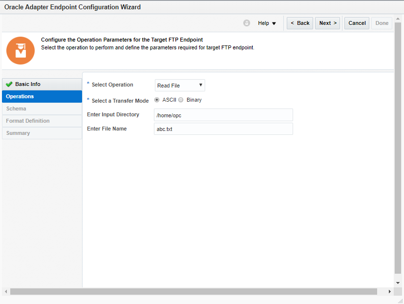
Task: Click the horizontal scrollbar thumb
Action: click(193, 292)
